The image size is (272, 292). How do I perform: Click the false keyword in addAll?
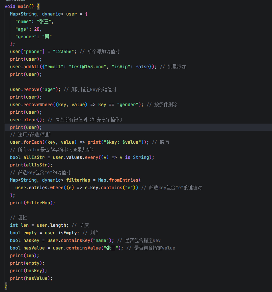(142, 67)
